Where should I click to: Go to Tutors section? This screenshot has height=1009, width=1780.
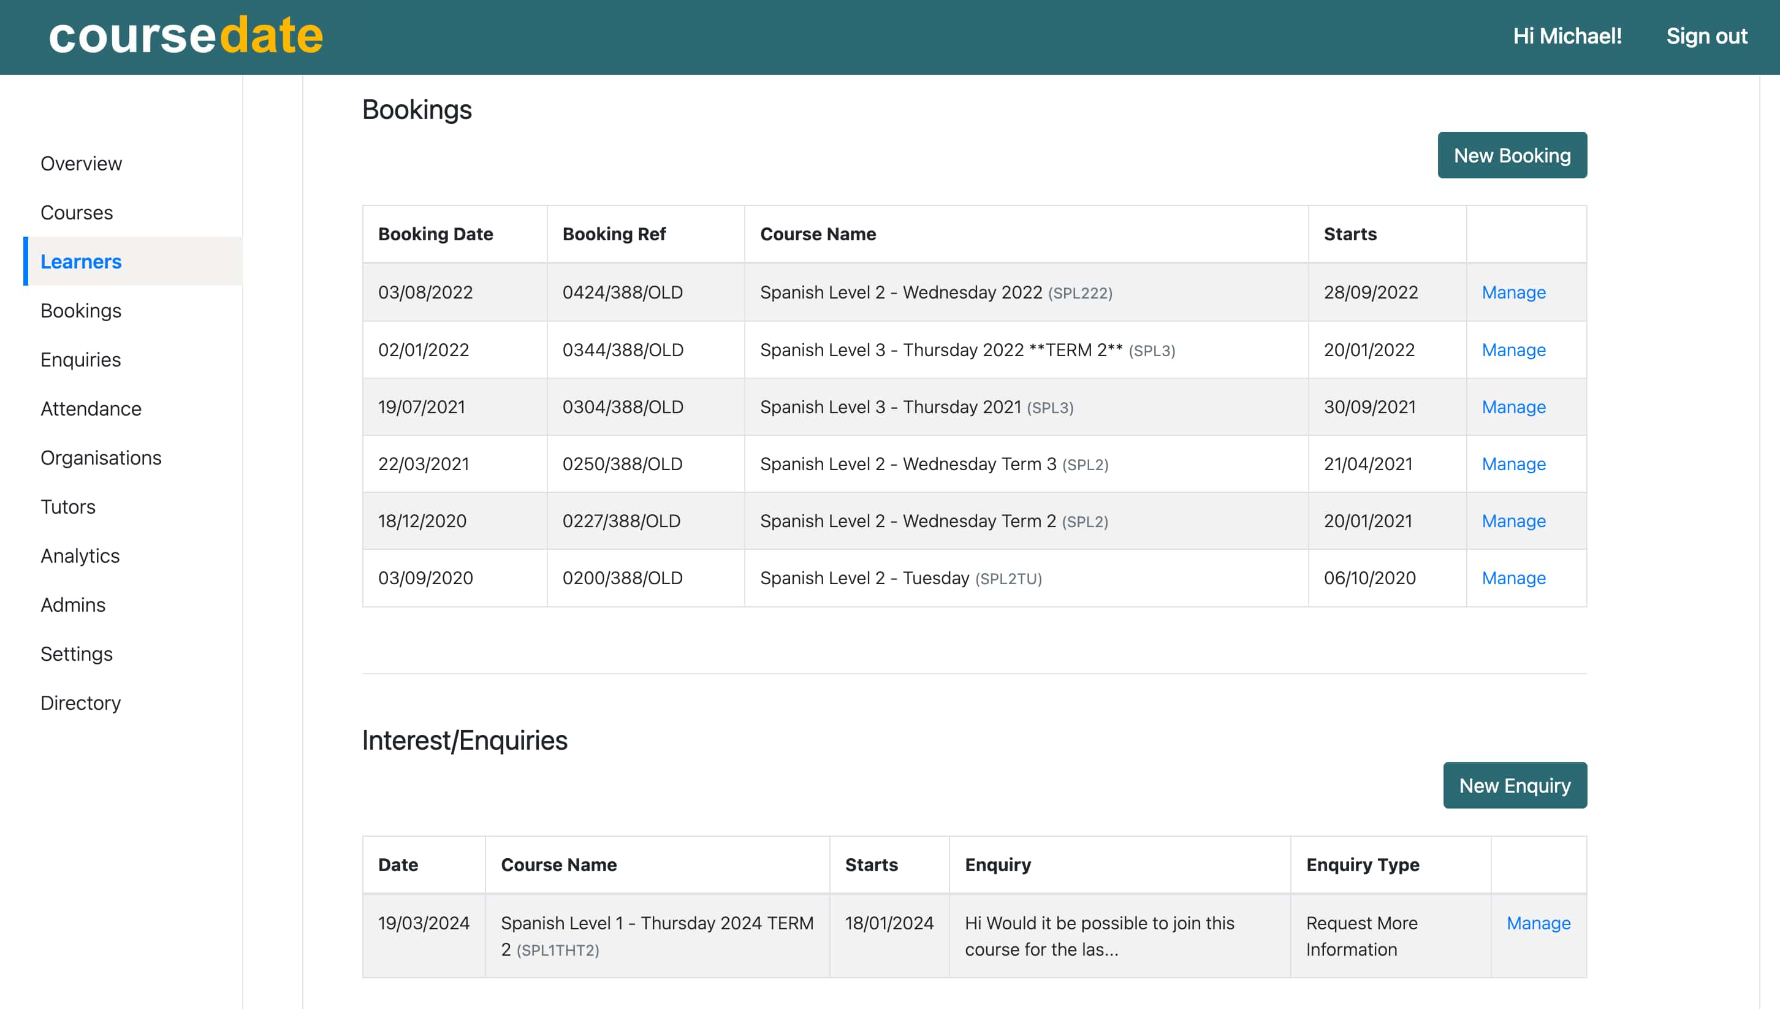point(68,506)
